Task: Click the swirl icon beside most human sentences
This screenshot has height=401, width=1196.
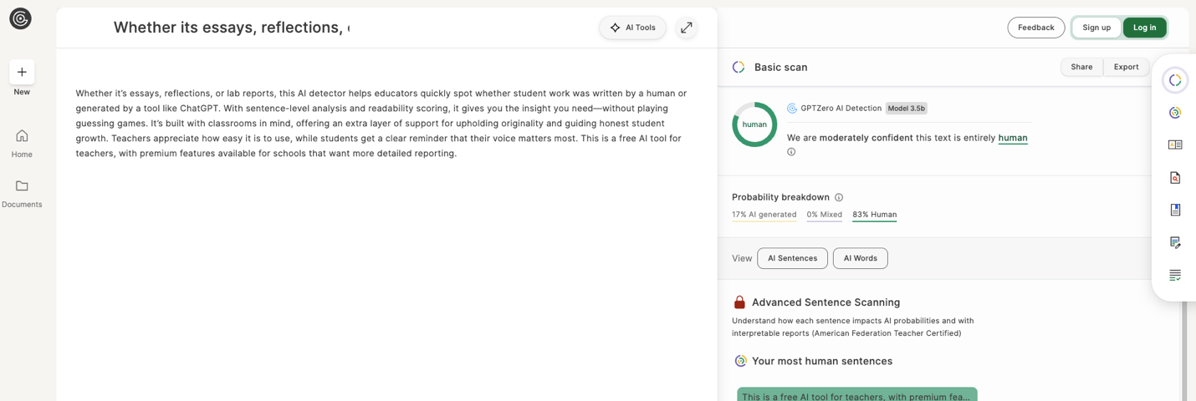Action: pos(740,361)
